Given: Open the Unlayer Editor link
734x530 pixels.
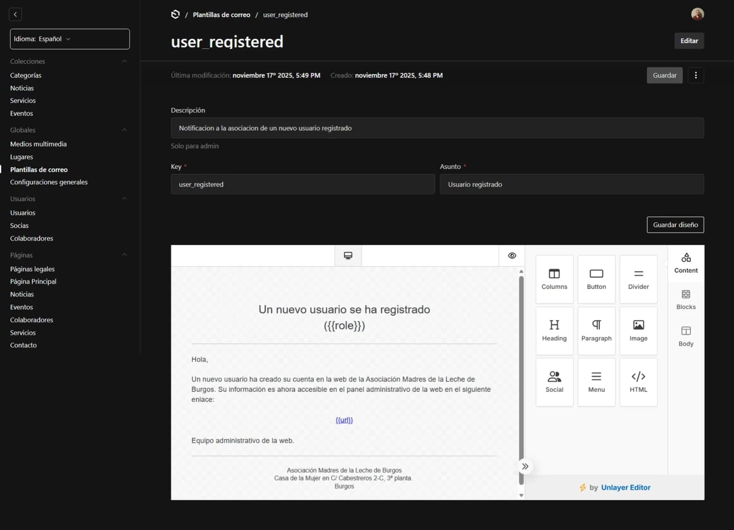Looking at the screenshot, I should pyautogui.click(x=626, y=487).
